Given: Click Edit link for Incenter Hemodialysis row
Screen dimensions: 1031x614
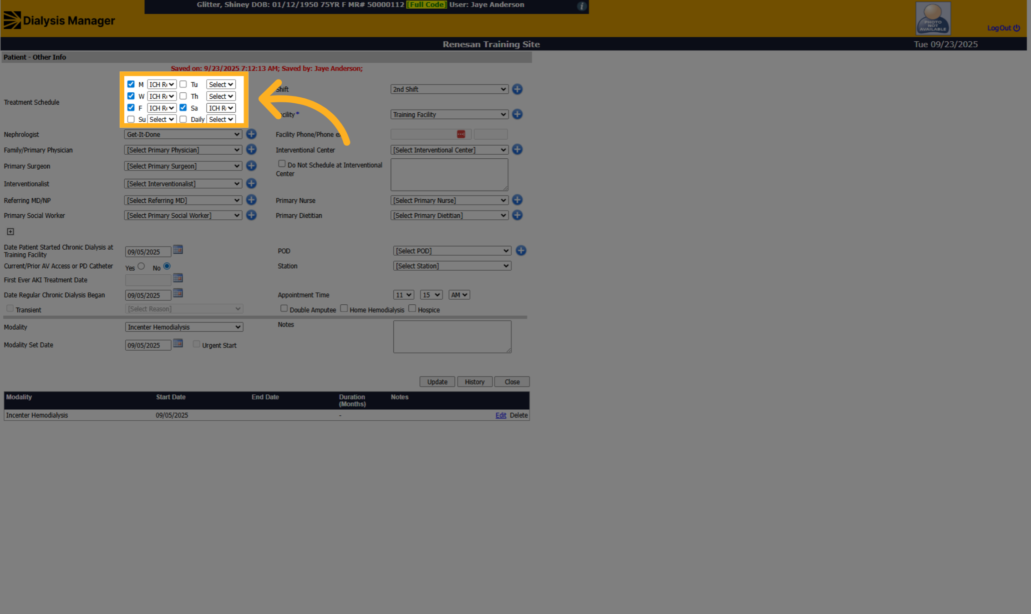Looking at the screenshot, I should click(x=501, y=415).
